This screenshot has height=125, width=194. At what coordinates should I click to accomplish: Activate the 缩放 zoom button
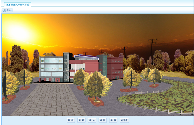(92, 120)
